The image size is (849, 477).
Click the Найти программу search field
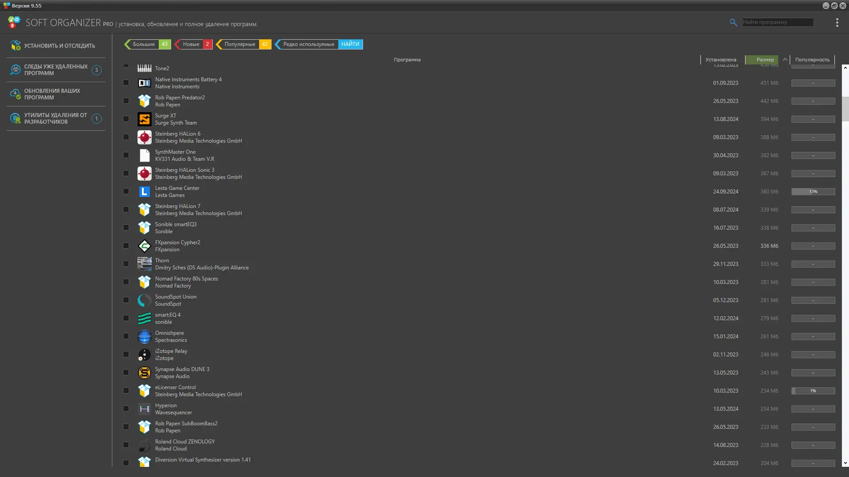[777, 22]
